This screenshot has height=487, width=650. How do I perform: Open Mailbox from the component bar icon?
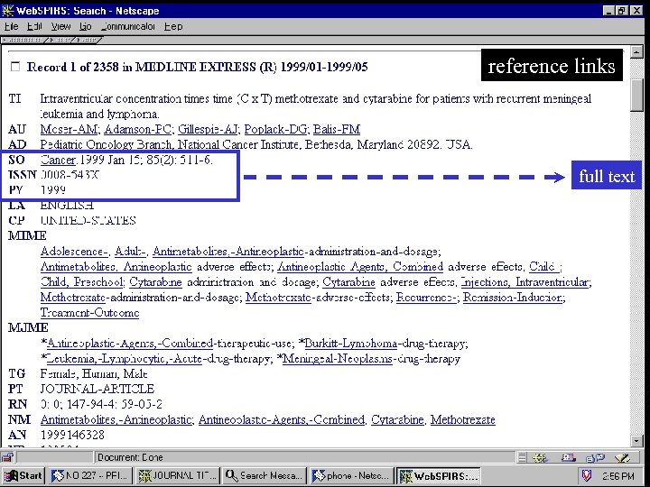coord(568,457)
